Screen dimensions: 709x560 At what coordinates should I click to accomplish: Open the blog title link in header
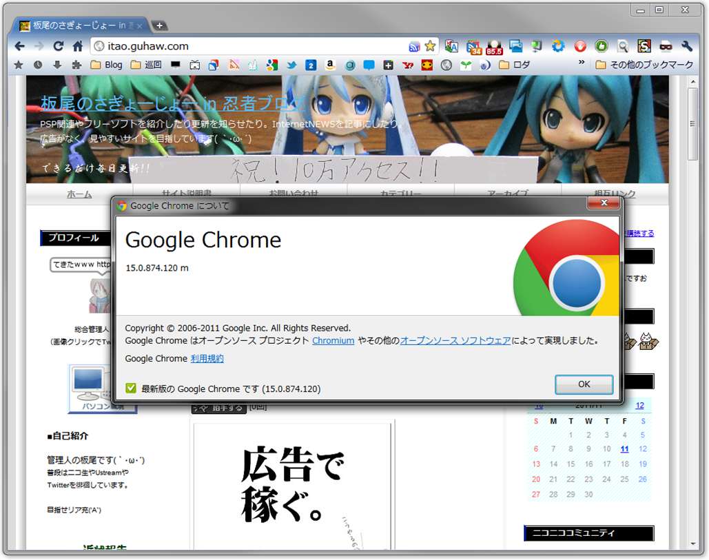click(174, 103)
